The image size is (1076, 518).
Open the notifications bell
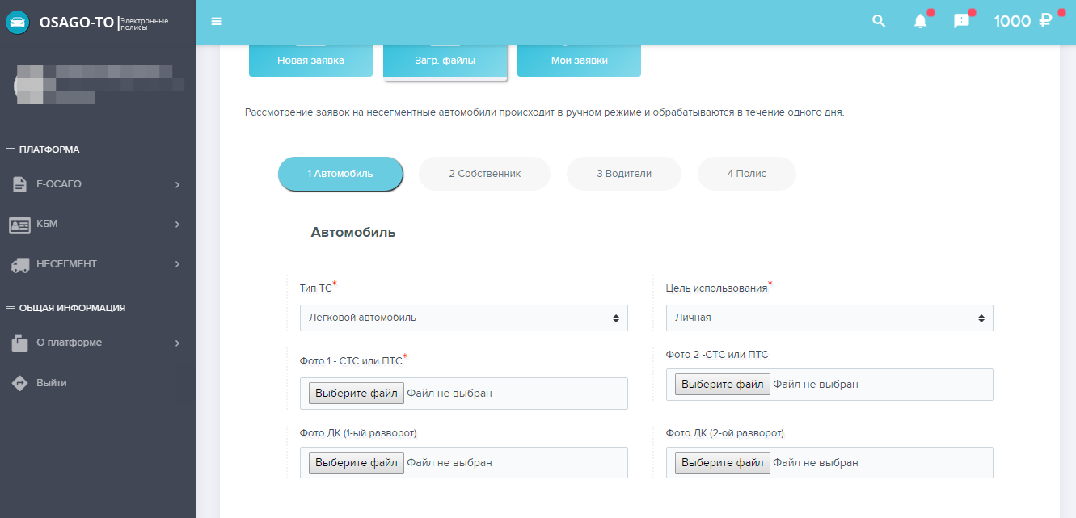tap(920, 22)
